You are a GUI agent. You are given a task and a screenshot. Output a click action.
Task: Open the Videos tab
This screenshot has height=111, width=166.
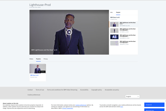[x=31, y=59]
